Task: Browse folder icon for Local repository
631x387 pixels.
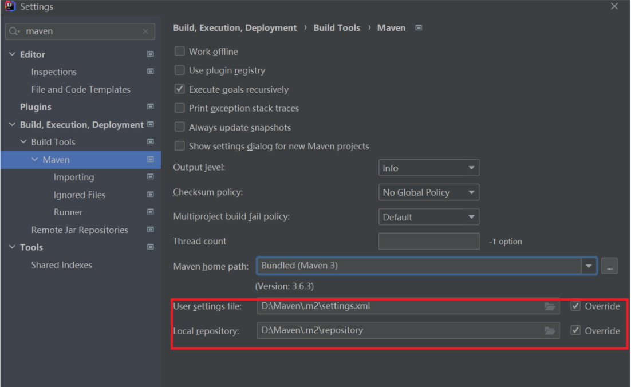Action: [x=550, y=331]
